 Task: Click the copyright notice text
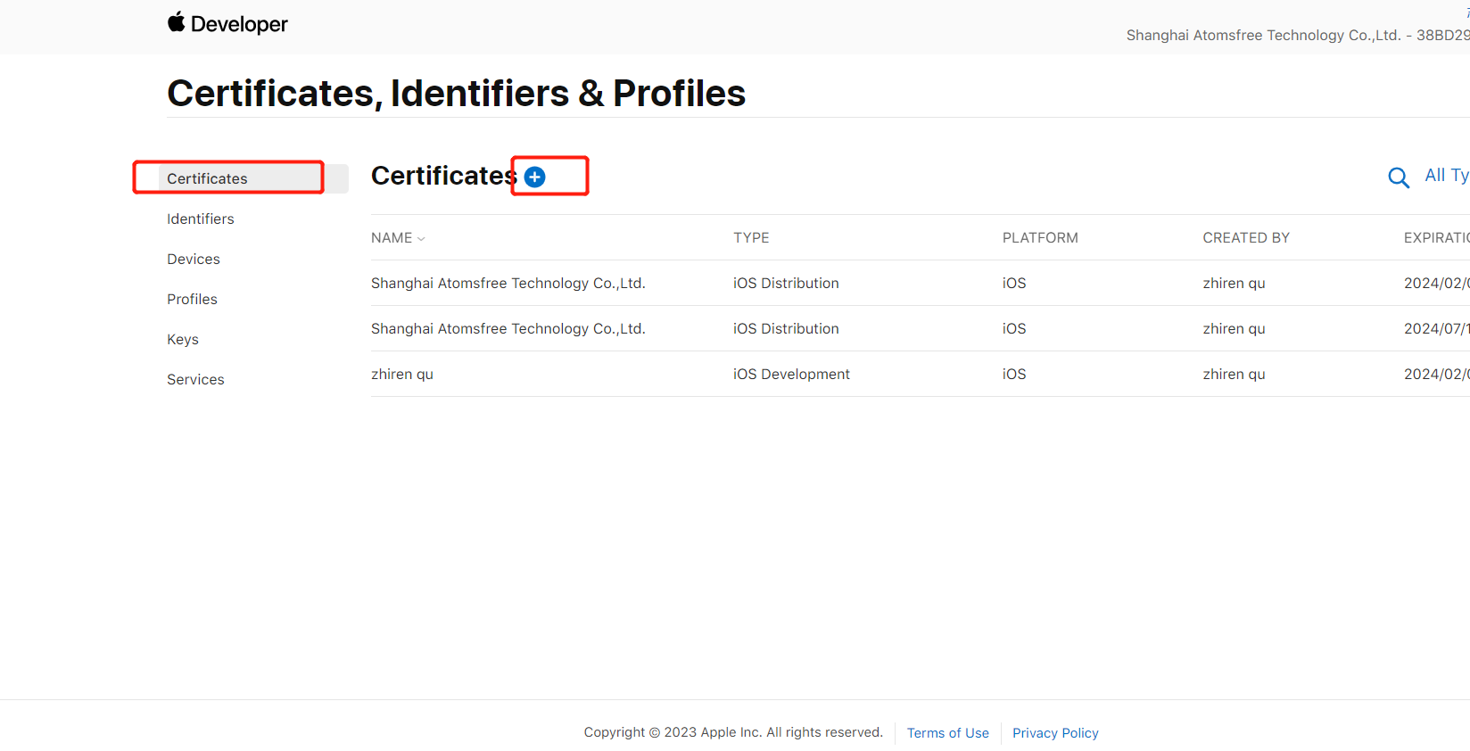click(733, 732)
